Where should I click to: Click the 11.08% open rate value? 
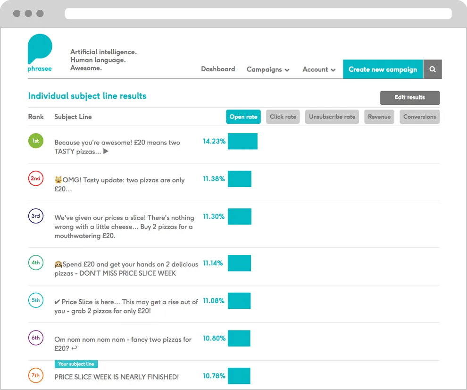click(214, 301)
